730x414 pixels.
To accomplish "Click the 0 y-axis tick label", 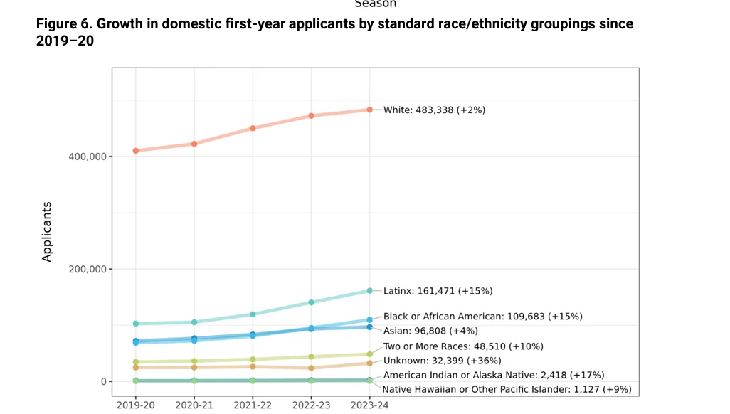I will coord(104,381).
